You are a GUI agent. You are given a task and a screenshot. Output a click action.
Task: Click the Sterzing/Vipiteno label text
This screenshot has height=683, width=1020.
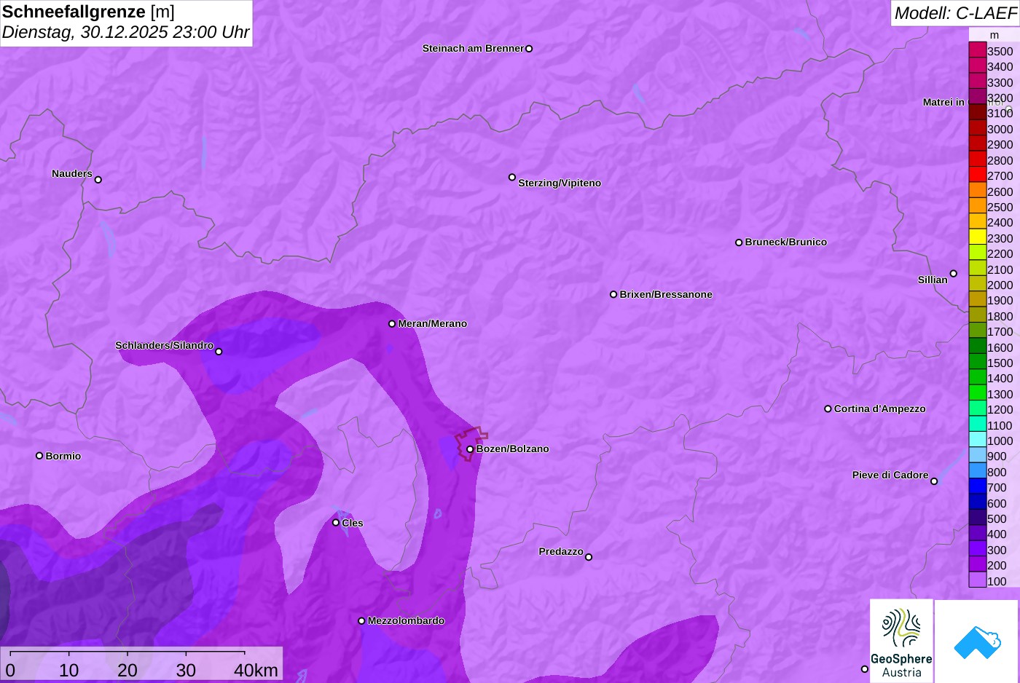[x=560, y=183]
